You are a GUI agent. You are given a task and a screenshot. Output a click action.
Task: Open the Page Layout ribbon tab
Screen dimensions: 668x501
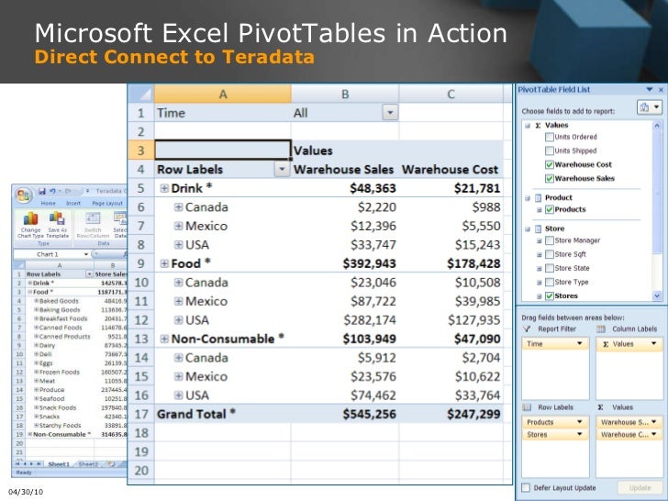[x=107, y=203]
